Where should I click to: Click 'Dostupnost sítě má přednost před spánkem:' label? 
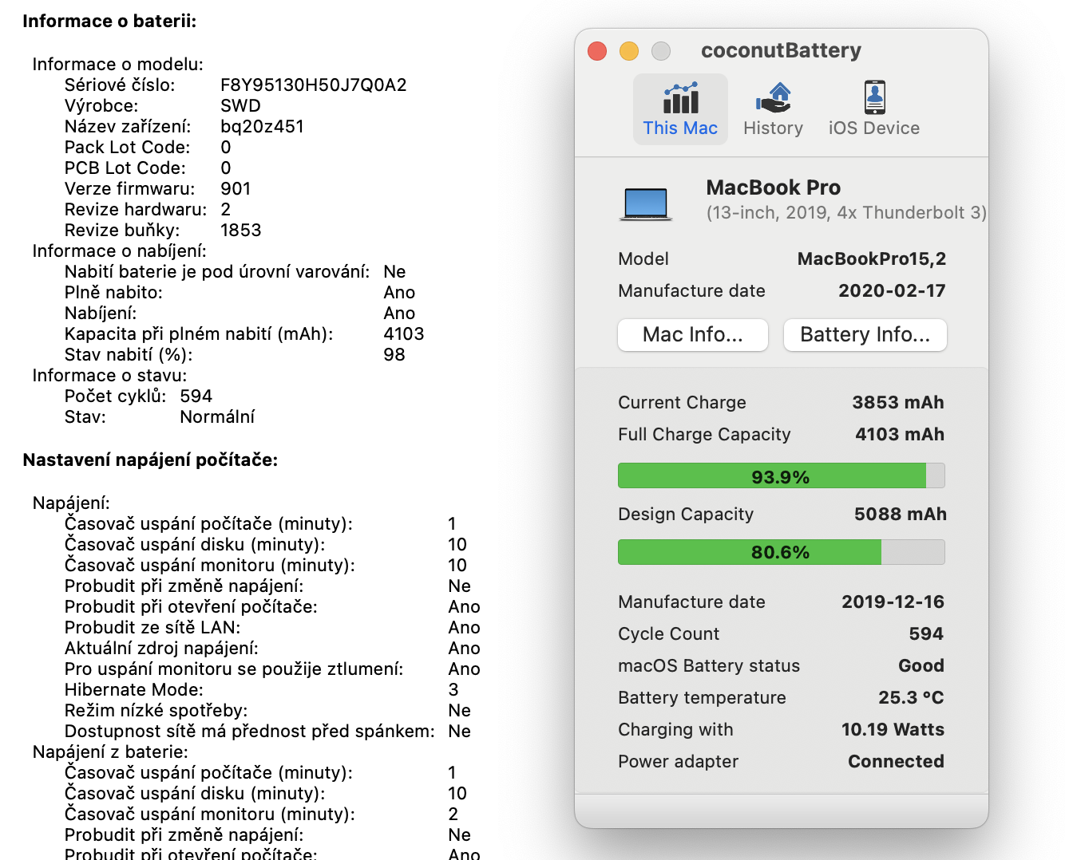tap(250, 732)
